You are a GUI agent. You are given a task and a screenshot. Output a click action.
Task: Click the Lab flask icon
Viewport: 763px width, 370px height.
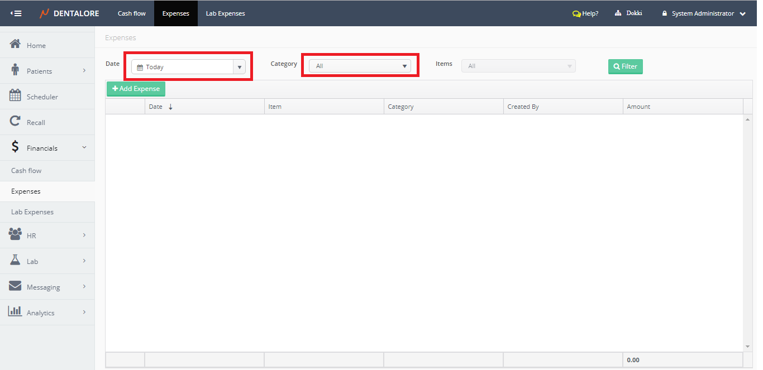tap(15, 261)
